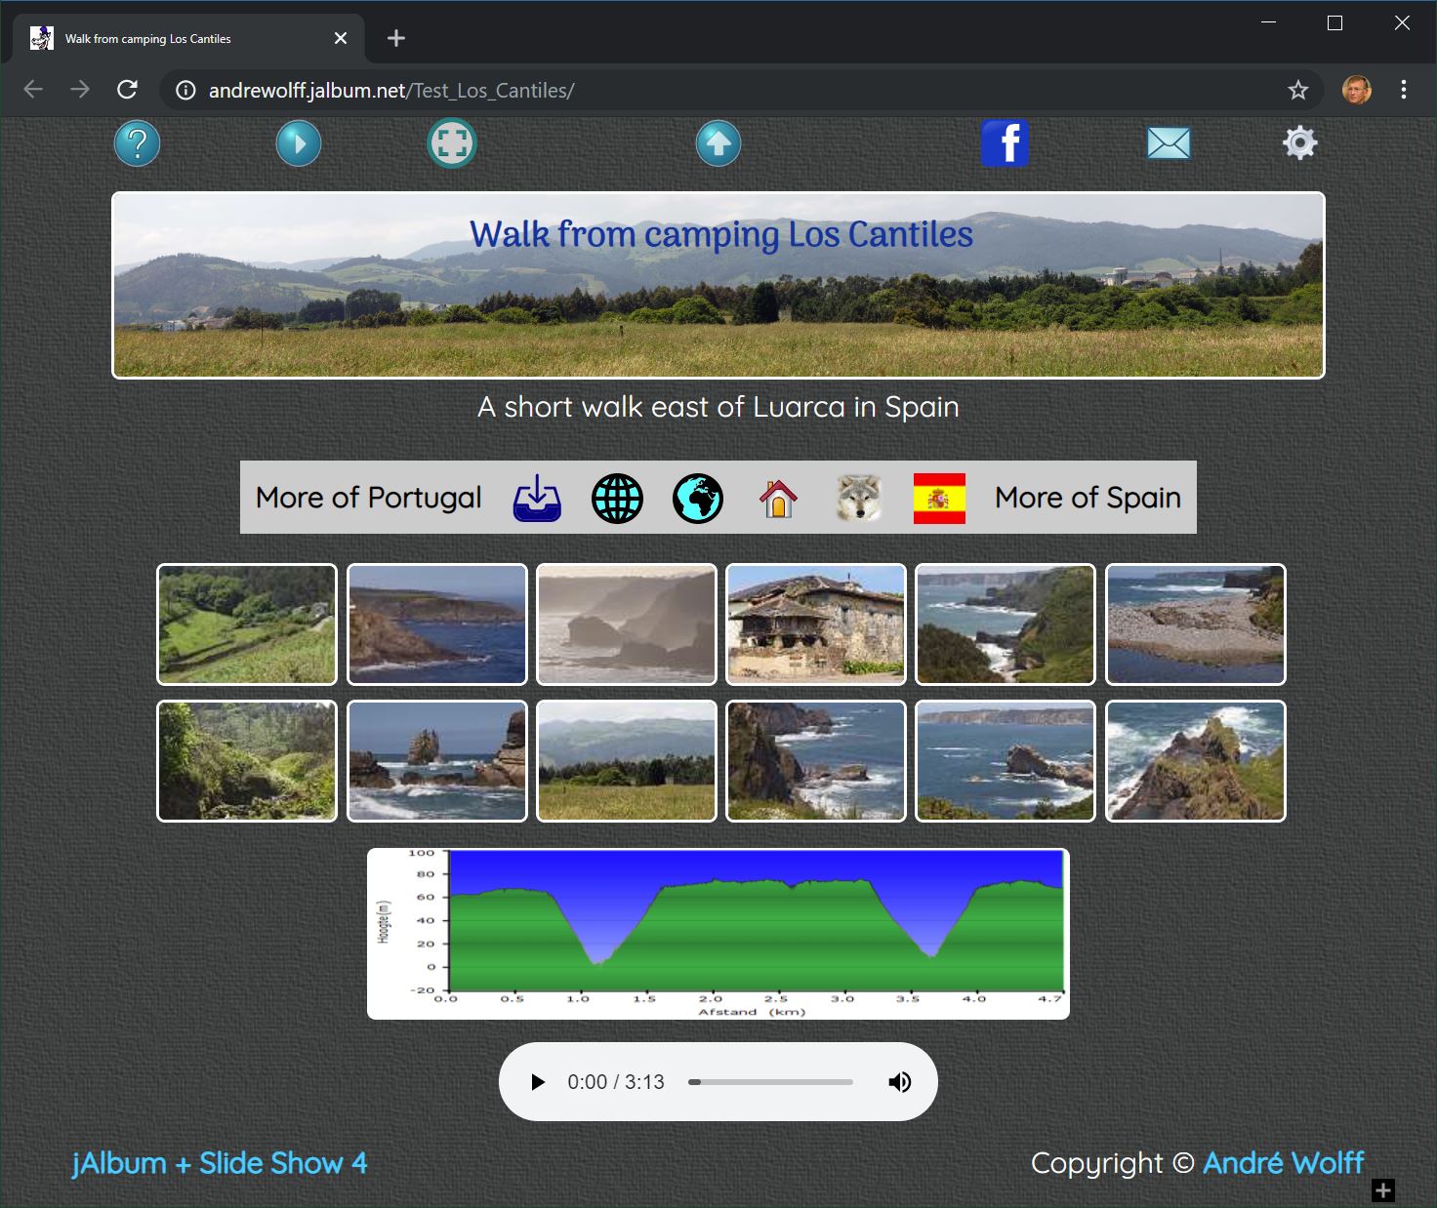Click the email envelope icon

1169,143
